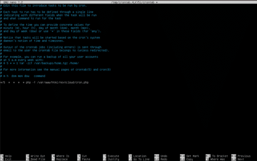Click the /var/www/html/nextcloud/cron.php path
Viewport: 257px width, 161px height.
coord(63,82)
